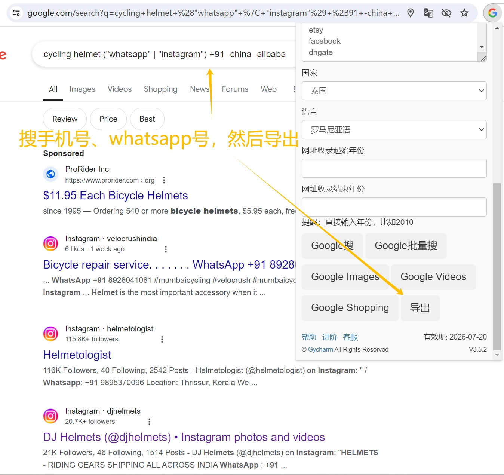The height and width of the screenshot is (475, 504).
Task: Open options menu for velocrushindia result
Action: pos(166,249)
